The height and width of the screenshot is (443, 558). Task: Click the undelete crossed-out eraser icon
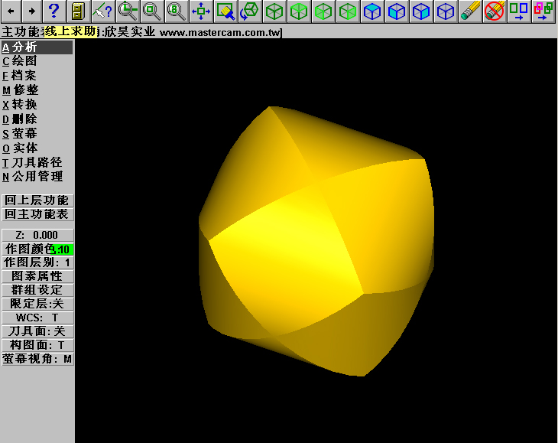(495, 11)
